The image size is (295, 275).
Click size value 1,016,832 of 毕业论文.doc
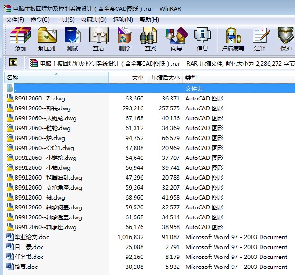130,237
